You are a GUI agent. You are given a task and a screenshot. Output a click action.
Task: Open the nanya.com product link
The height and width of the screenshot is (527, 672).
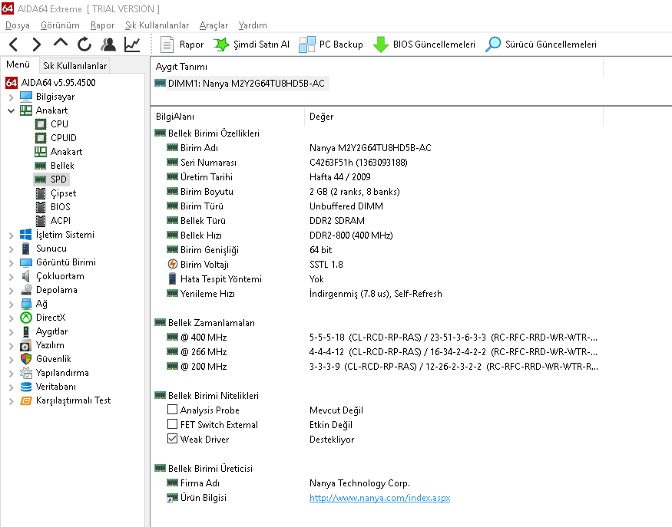(379, 498)
